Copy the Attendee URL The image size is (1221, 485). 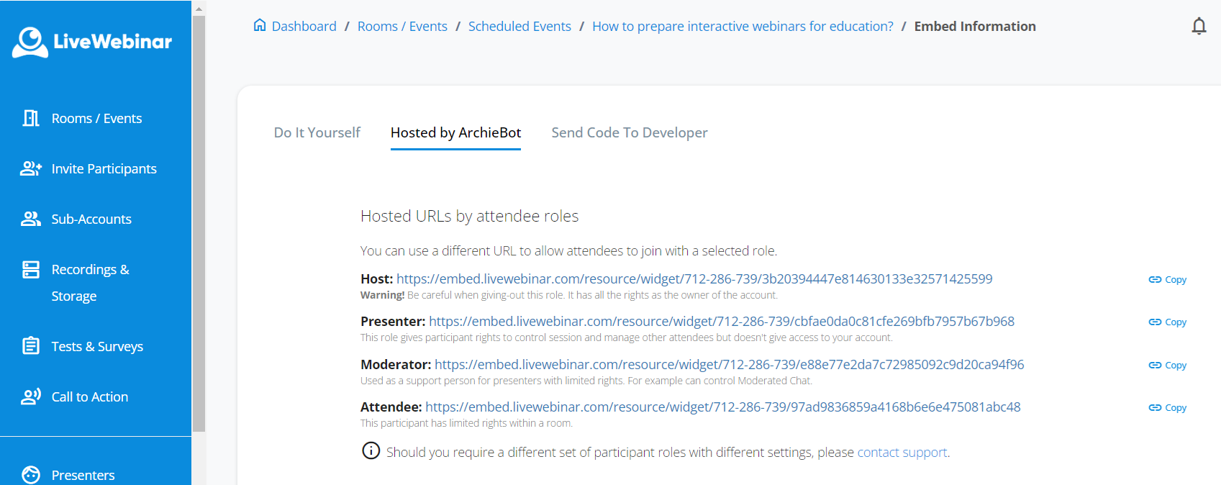(1167, 407)
